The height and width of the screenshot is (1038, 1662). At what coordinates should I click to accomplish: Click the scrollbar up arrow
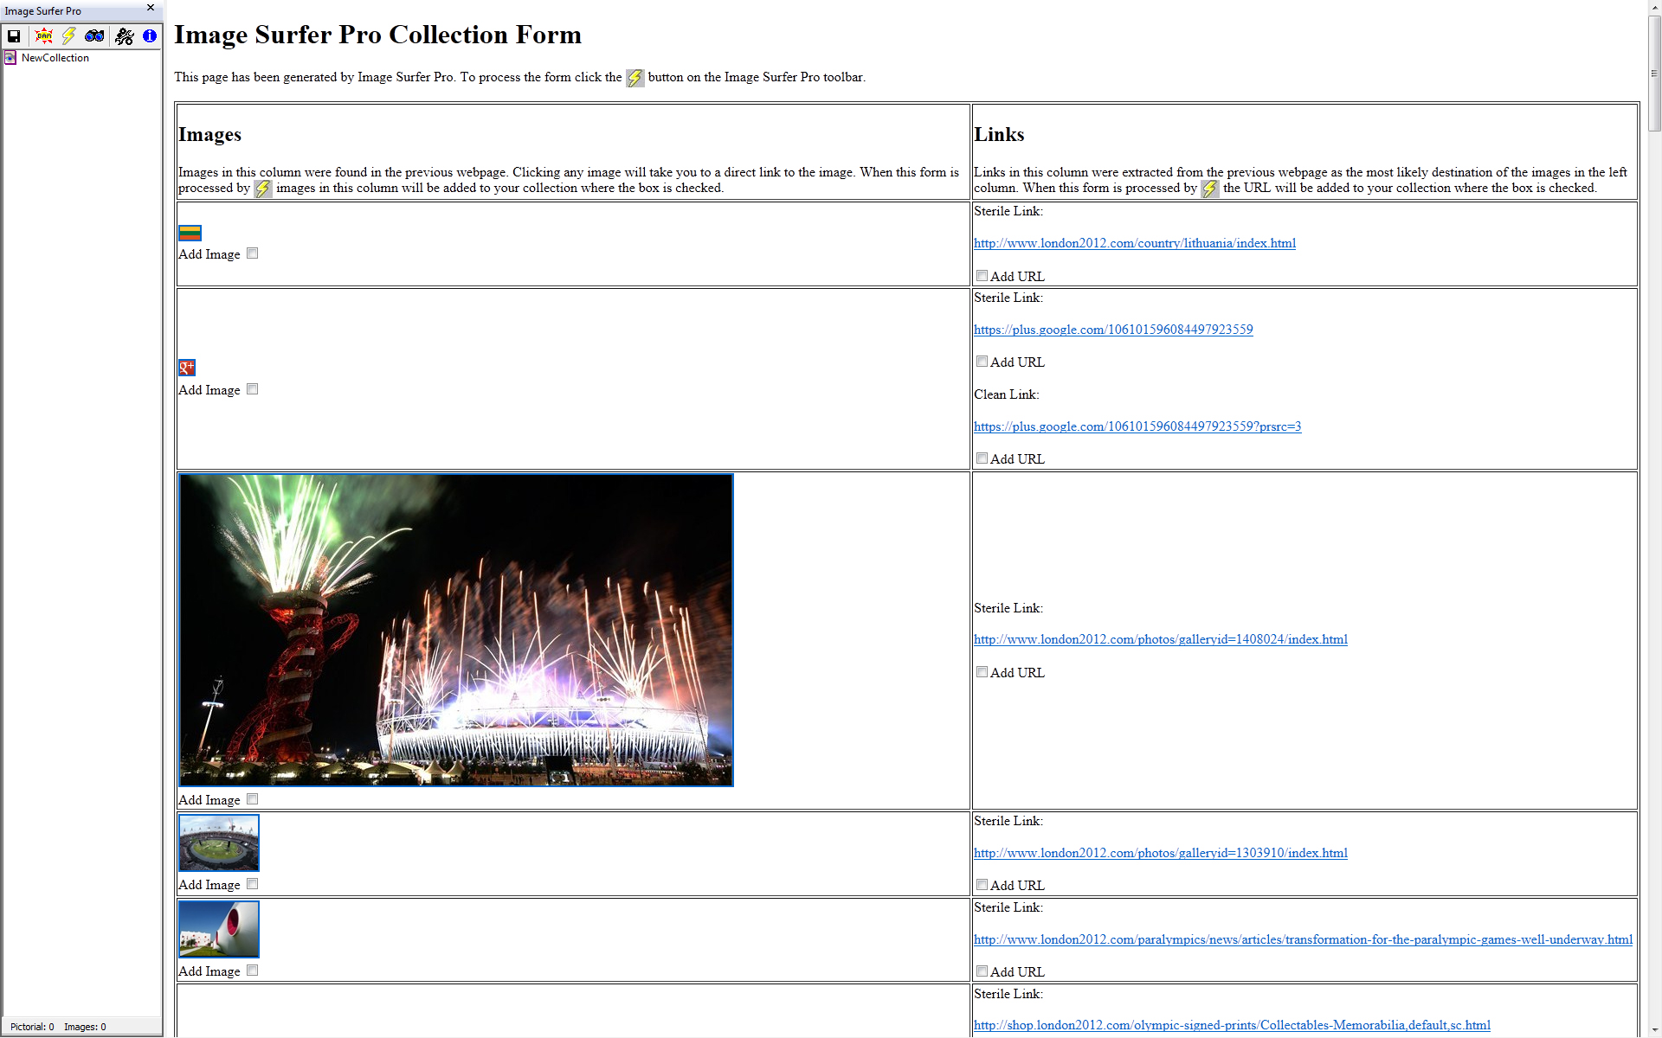click(x=1654, y=8)
